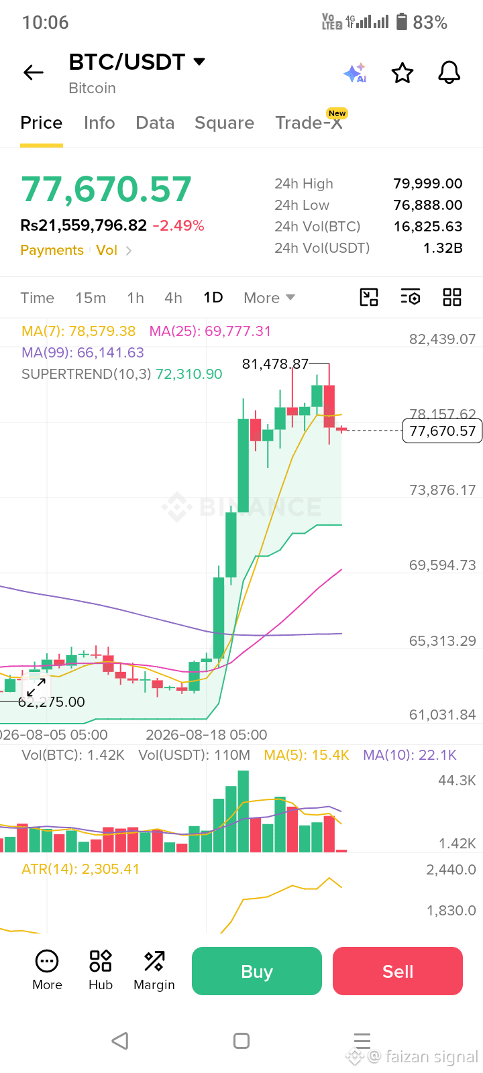Image resolution: width=483 pixels, height=1073 pixels.
Task: Select the Time chart interval
Action: pyautogui.click(x=37, y=298)
